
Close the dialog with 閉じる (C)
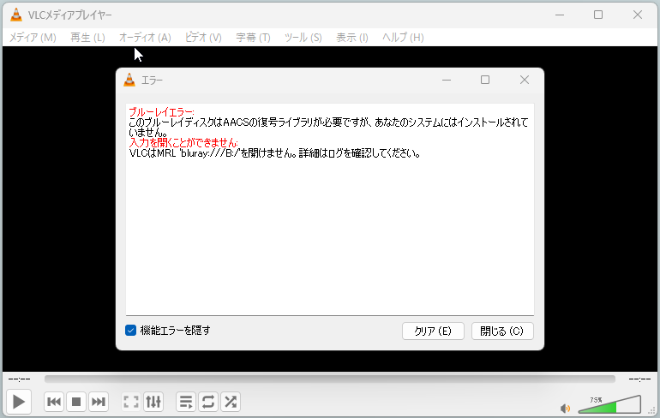tap(502, 331)
